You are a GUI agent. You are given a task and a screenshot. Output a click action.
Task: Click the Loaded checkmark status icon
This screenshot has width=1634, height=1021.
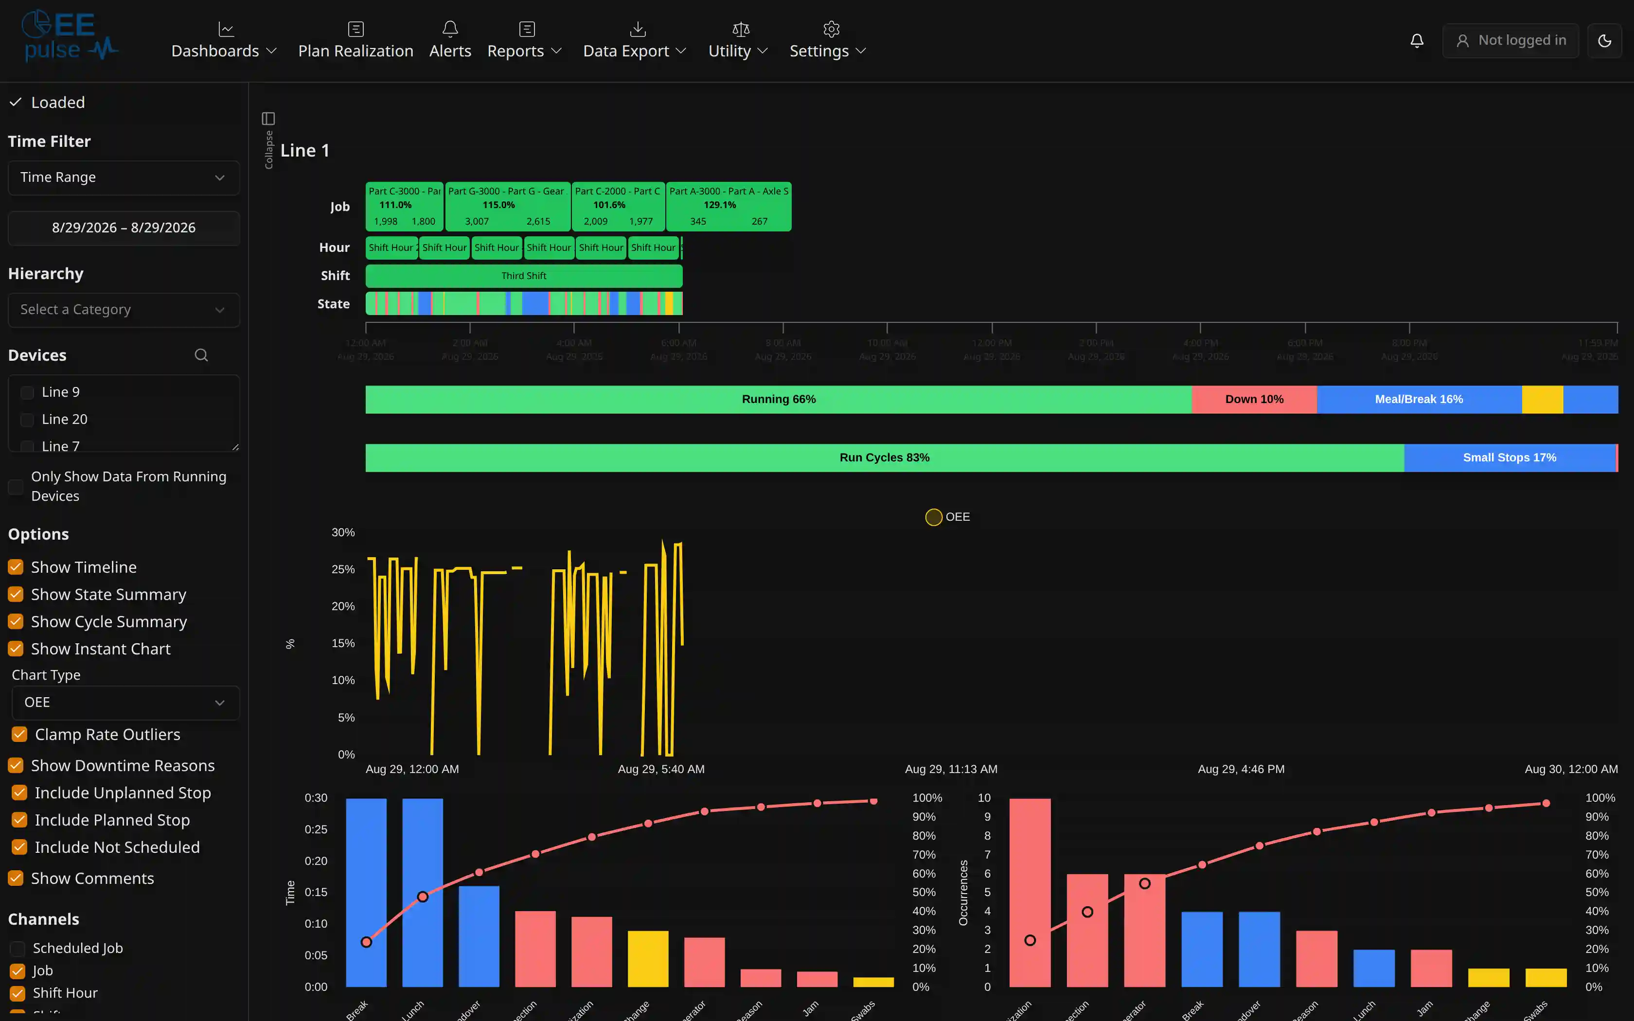16,102
